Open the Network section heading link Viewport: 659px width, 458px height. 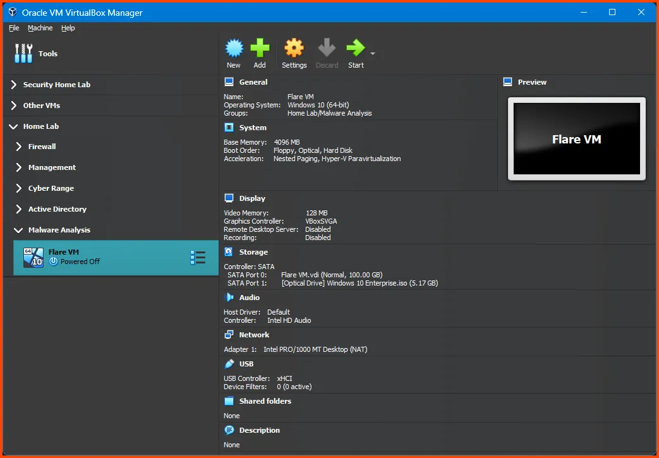pyautogui.click(x=254, y=335)
